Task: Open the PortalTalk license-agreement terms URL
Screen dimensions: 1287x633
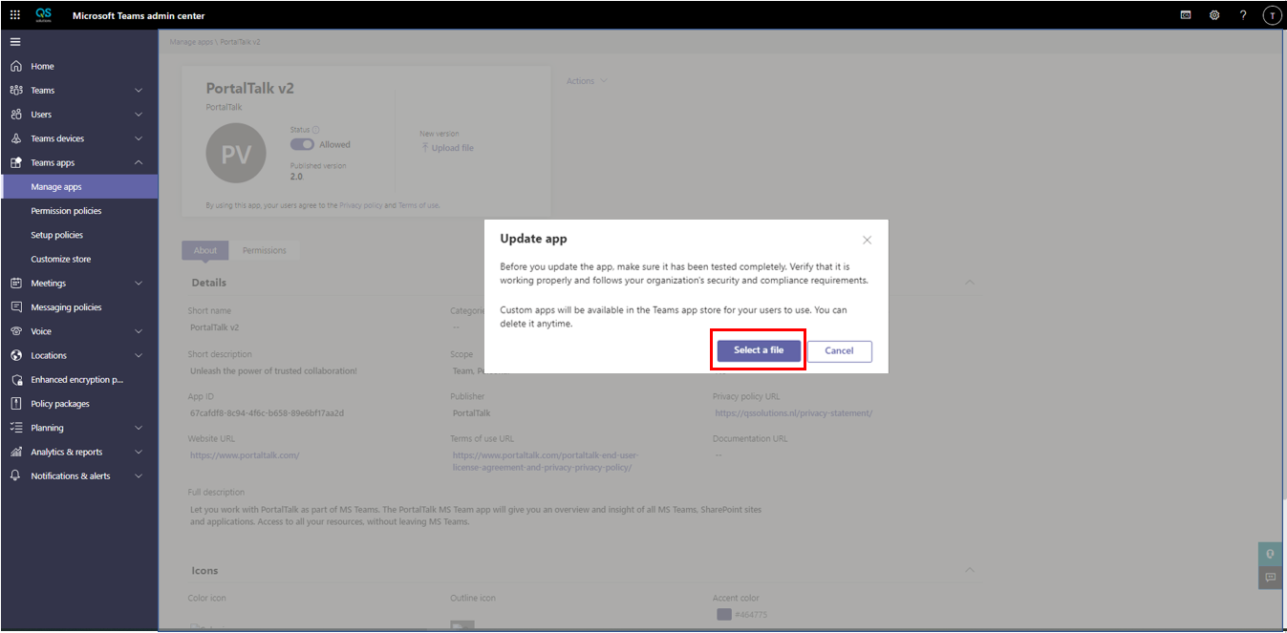Action: pyautogui.click(x=546, y=461)
